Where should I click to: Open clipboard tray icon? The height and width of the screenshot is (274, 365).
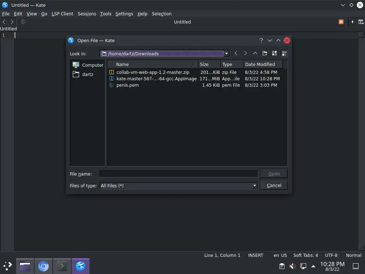282,266
